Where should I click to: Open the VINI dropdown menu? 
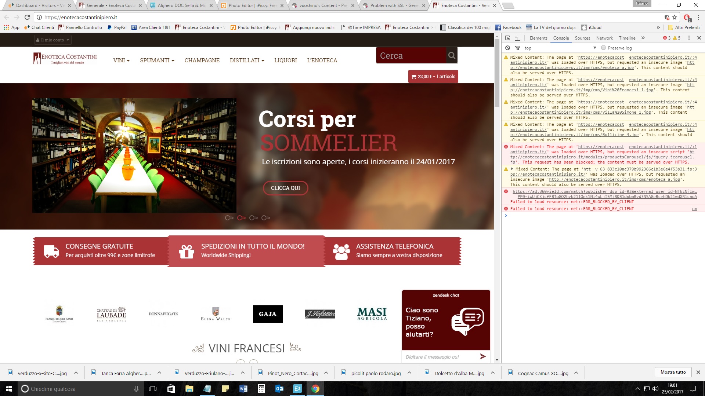click(121, 60)
